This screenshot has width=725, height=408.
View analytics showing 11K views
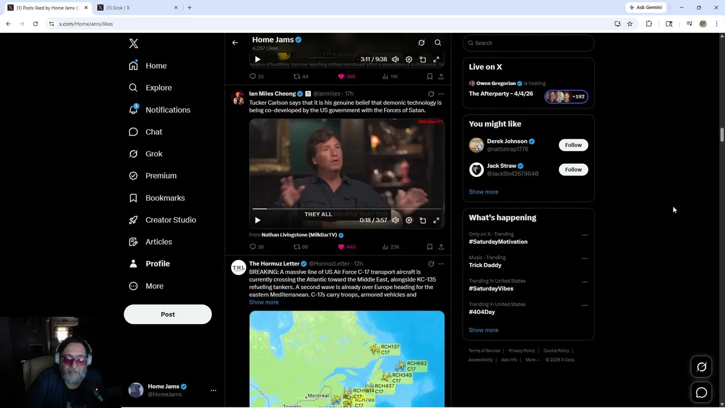(x=390, y=76)
